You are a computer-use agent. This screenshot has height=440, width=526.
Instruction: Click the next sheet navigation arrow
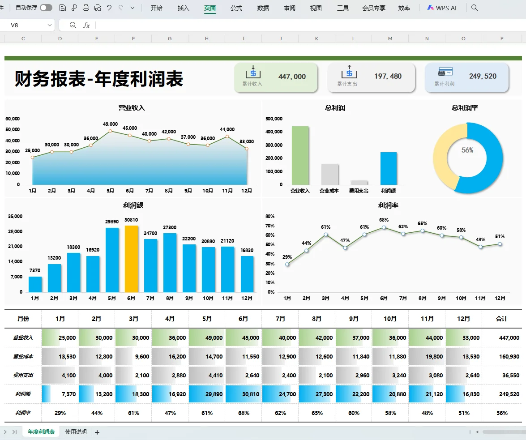point(5,432)
